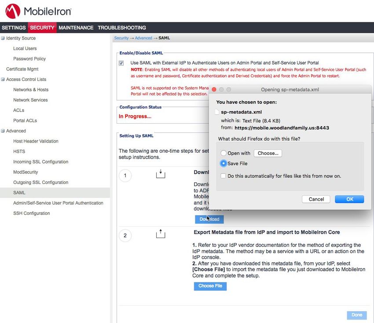This screenshot has height=323, width=374.
Task: Open SSH Configuration in the sidebar
Action: (x=32, y=213)
